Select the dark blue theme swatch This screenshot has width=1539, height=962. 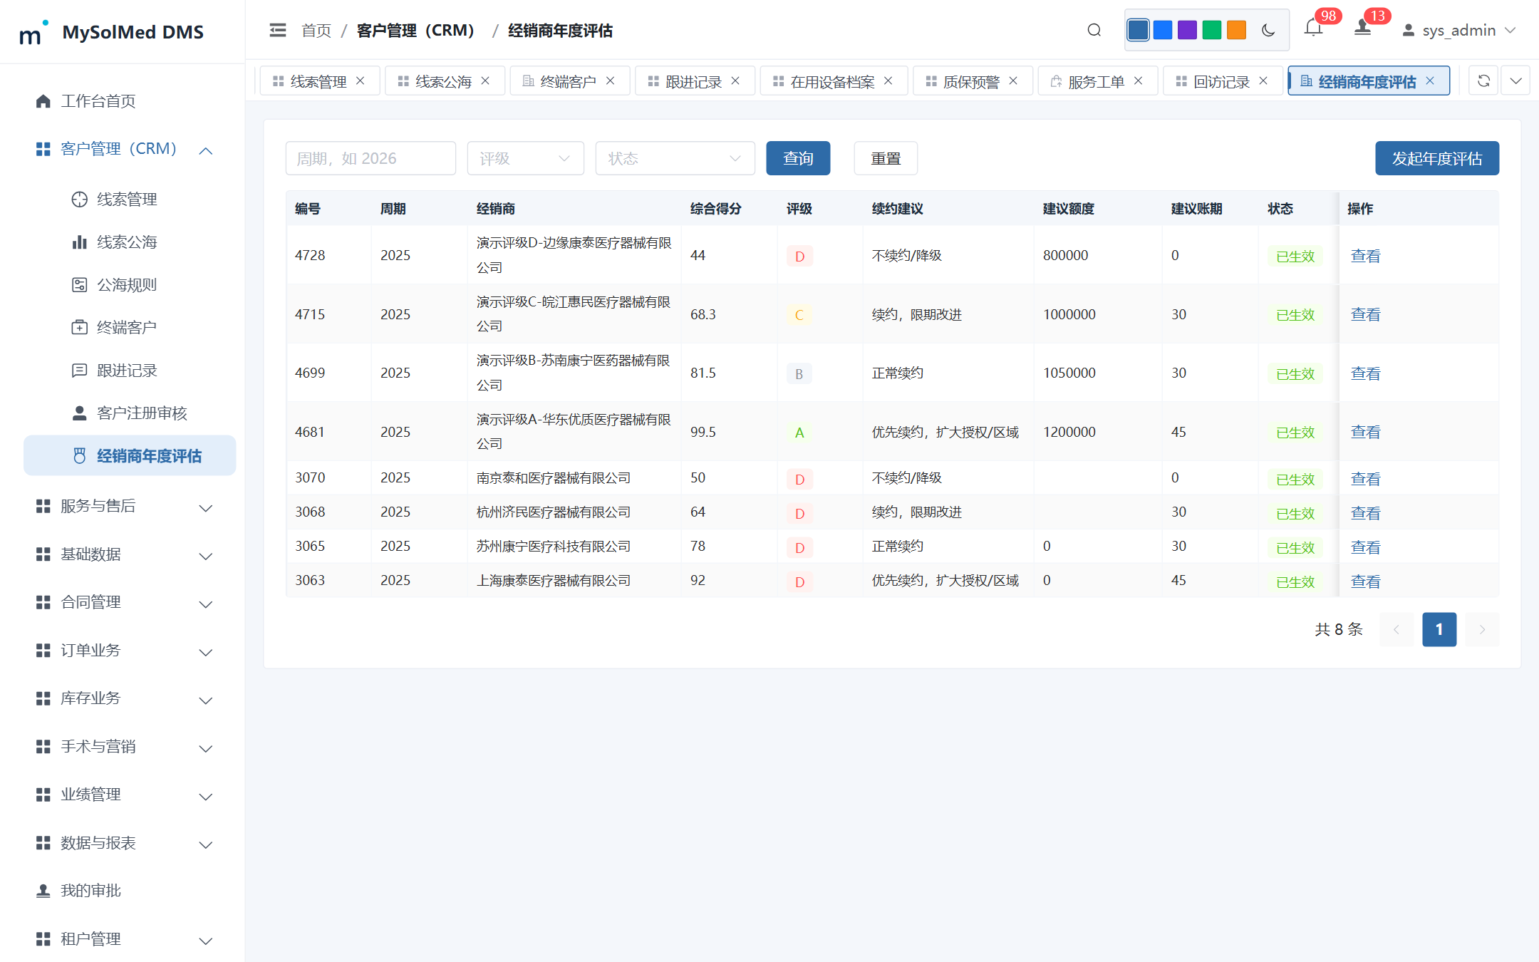tap(1138, 30)
